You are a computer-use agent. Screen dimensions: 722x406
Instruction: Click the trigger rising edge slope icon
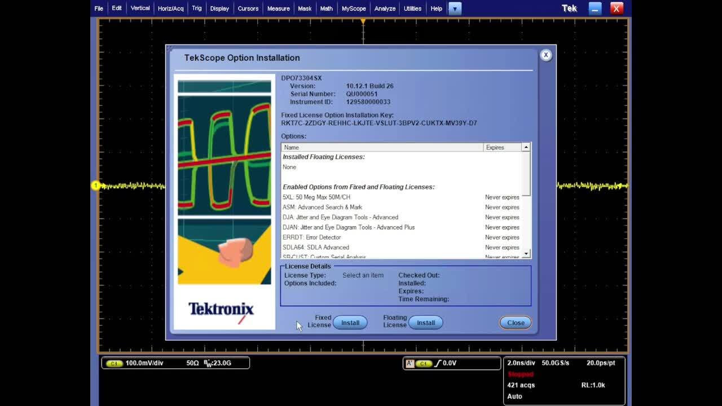(438, 363)
